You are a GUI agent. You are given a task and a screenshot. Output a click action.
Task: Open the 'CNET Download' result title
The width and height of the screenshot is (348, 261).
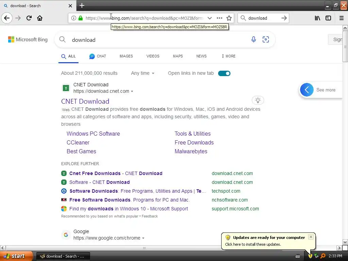85,101
